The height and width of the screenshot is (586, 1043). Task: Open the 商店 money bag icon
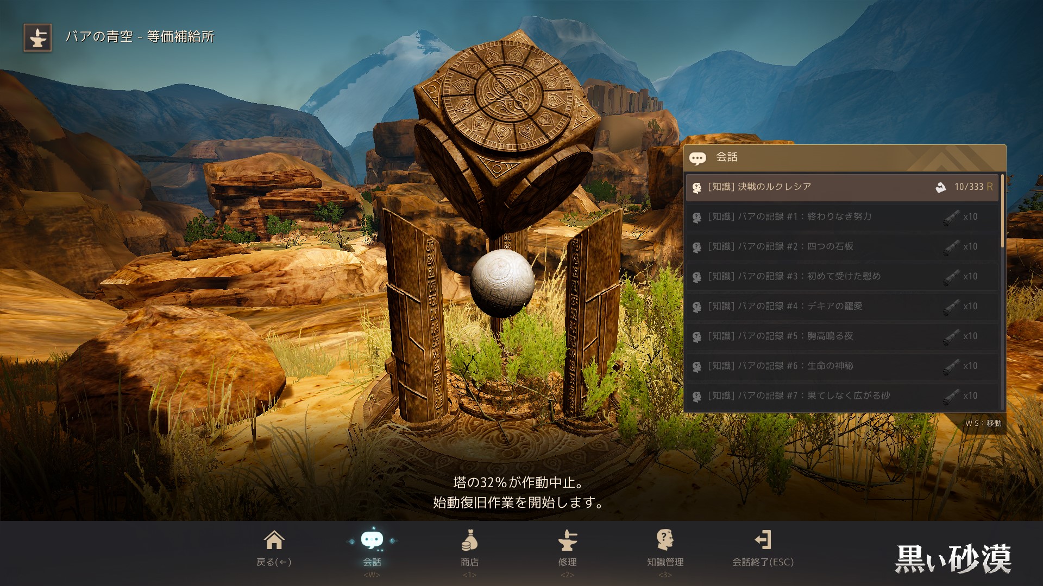pyautogui.click(x=469, y=540)
